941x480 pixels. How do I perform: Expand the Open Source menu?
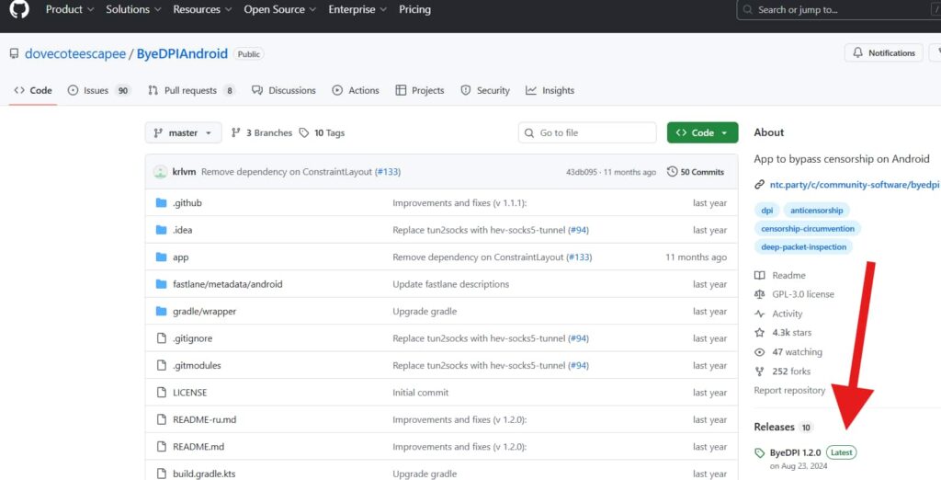click(x=280, y=9)
